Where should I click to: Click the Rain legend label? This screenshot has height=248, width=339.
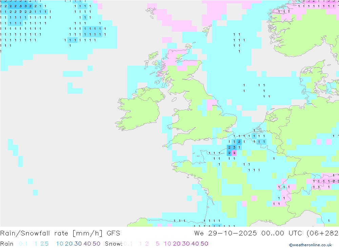click(7, 244)
